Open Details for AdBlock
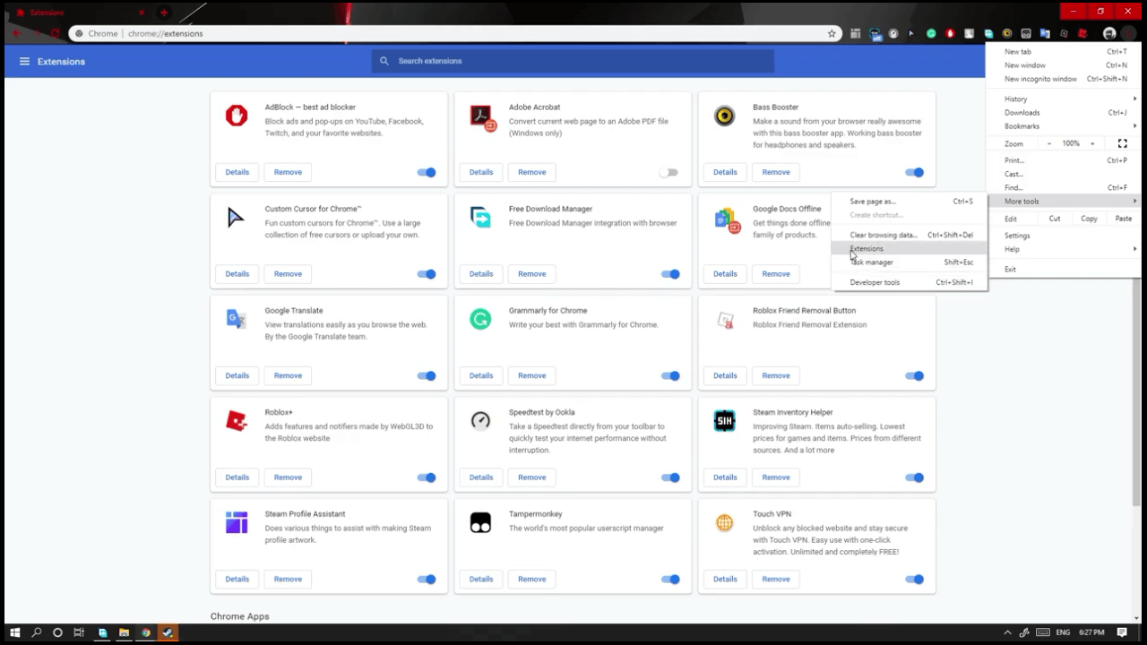The image size is (1147, 645). (237, 172)
